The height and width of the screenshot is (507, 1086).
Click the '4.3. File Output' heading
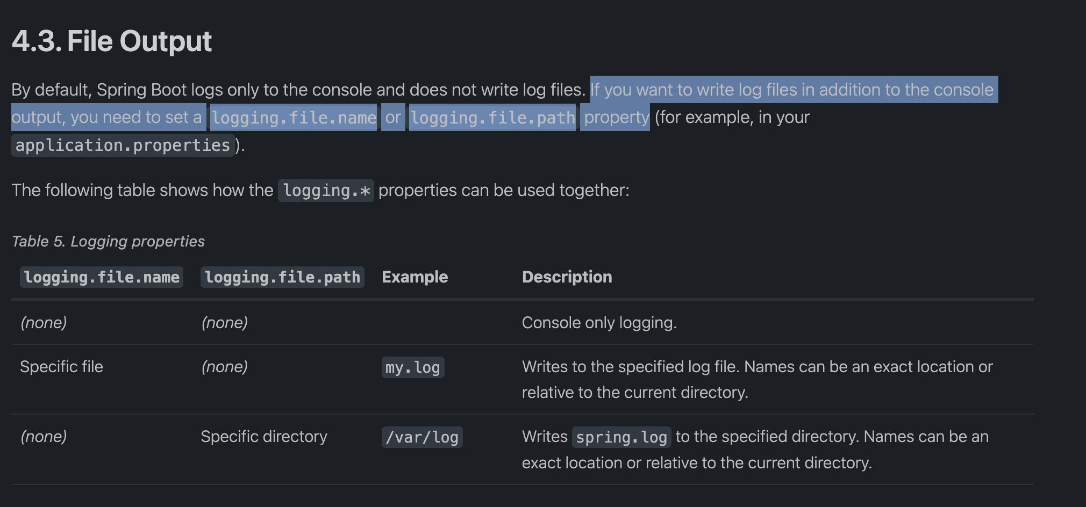pyautogui.click(x=112, y=41)
